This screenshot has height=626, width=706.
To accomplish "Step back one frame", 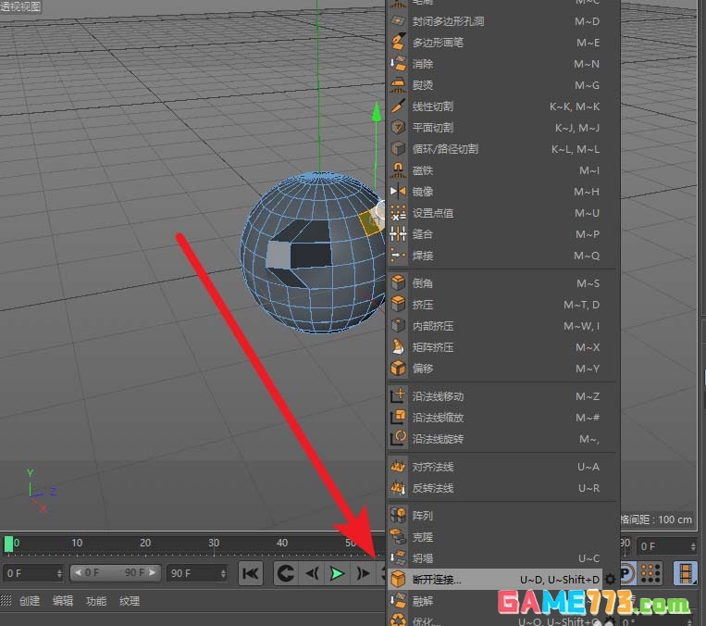I will tap(312, 573).
